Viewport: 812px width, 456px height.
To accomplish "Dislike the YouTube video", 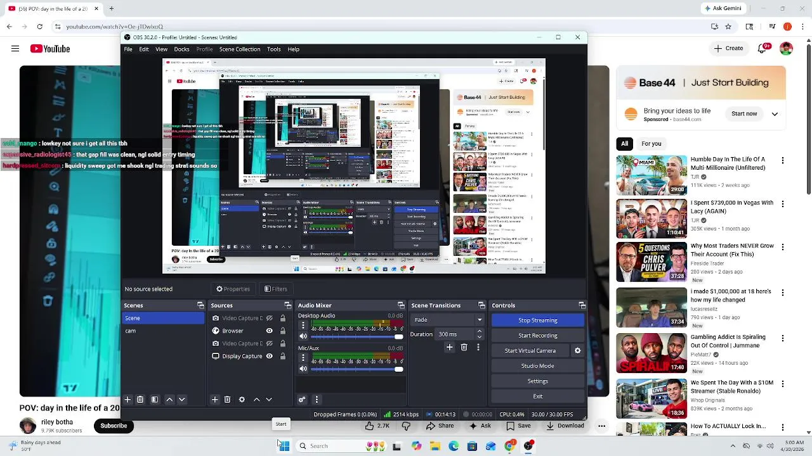I will point(406,426).
